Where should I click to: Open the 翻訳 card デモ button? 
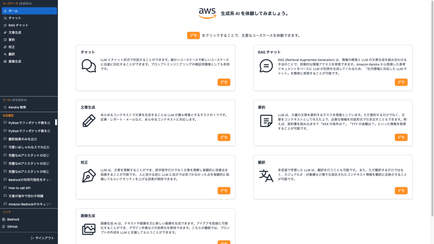coord(401,191)
